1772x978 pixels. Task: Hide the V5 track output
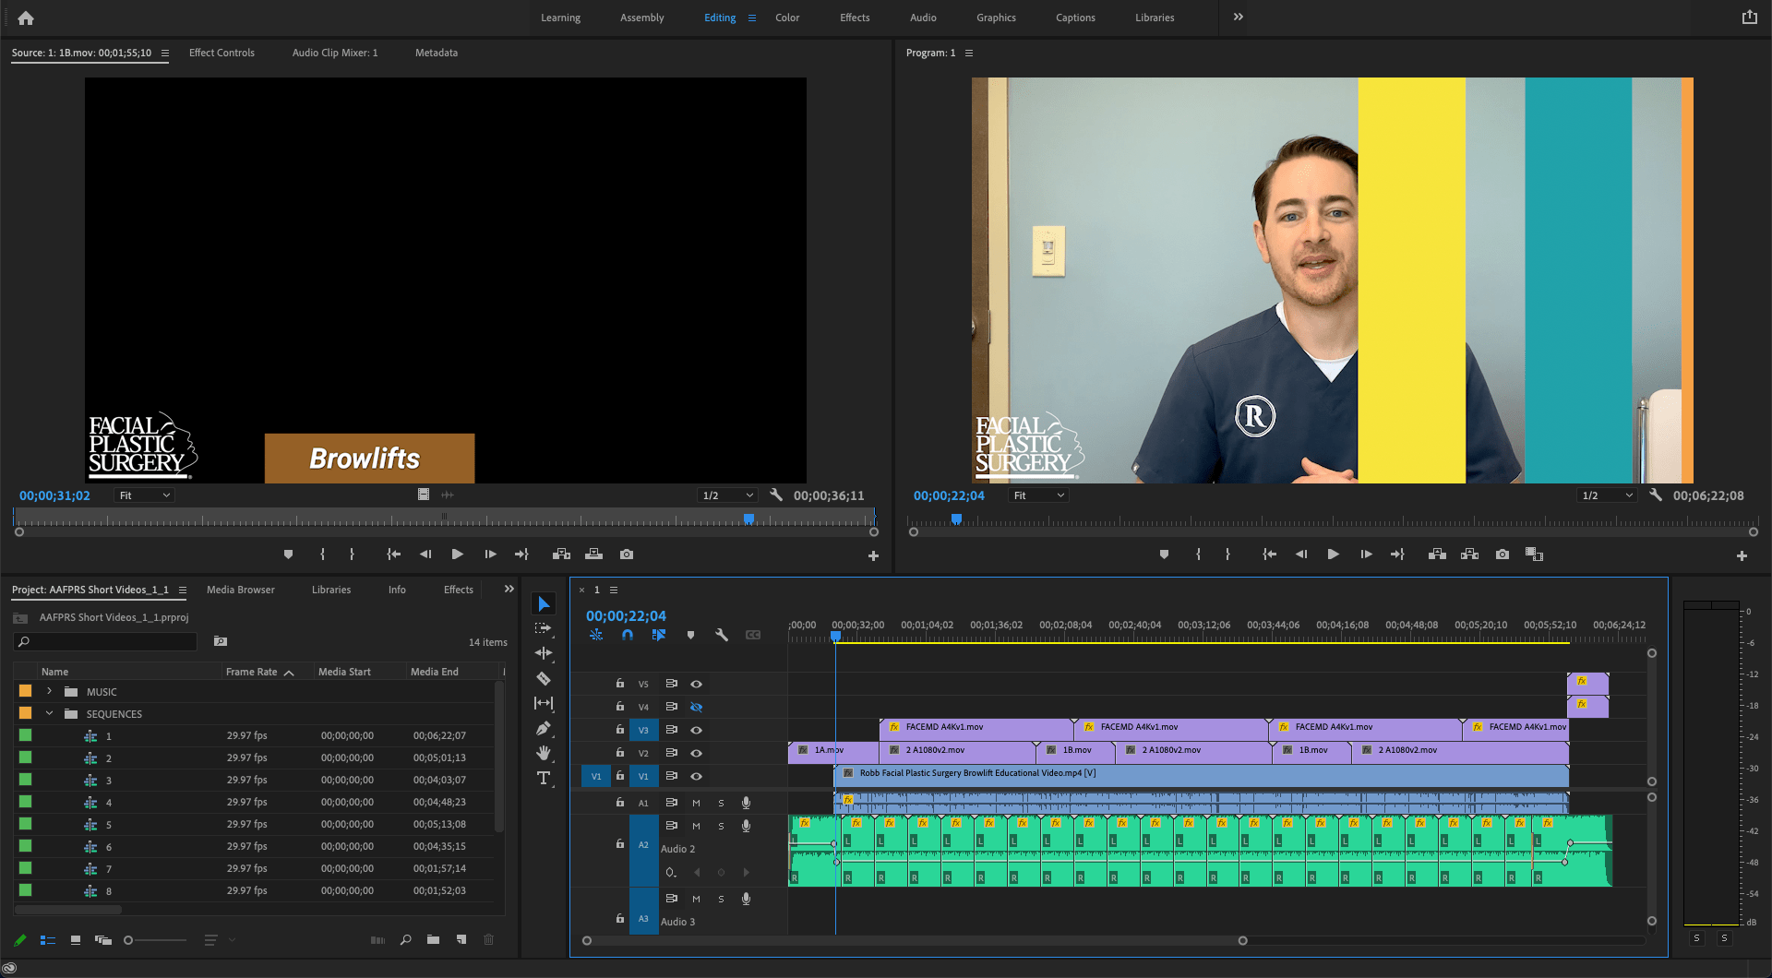[697, 685]
